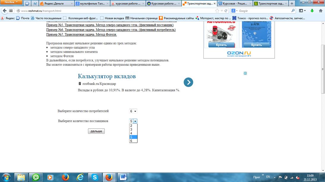Open Часто посещаемые bookmarks folder
Screen dimensions: 325x182
tap(46, 18)
